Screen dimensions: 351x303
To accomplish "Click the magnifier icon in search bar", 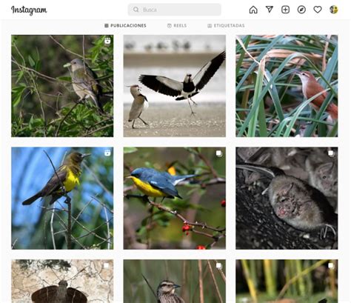I will point(136,10).
